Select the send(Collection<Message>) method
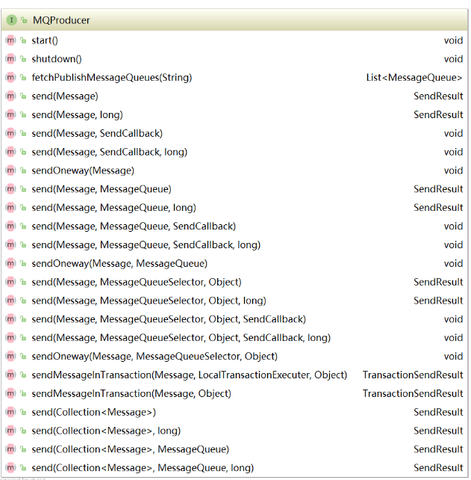This screenshot has height=480, width=471. coord(94,412)
